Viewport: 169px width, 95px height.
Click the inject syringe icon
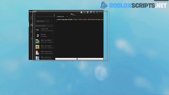(x=91, y=12)
